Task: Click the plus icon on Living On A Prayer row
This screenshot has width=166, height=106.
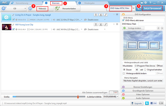Action: point(114,14)
